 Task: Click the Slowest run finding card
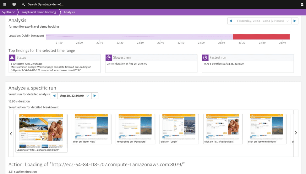point(151,63)
